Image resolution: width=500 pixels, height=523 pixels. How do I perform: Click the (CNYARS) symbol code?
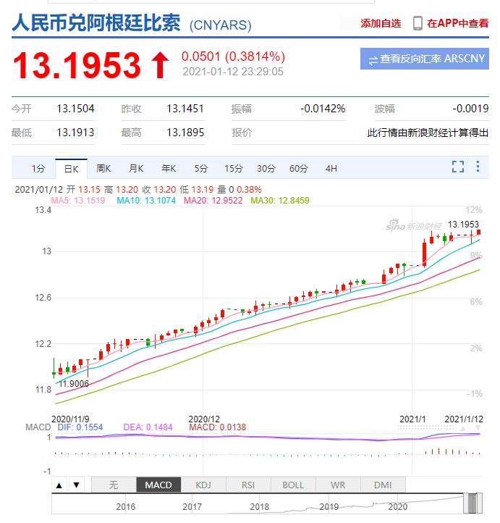(x=221, y=25)
